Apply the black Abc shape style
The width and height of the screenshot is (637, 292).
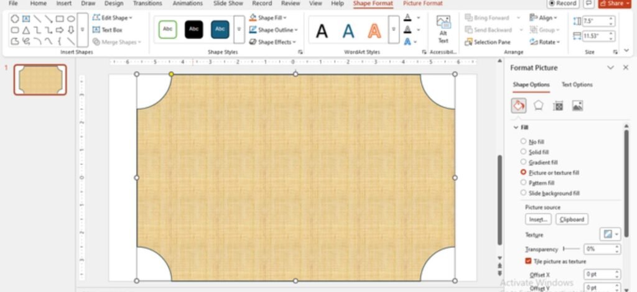pyautogui.click(x=194, y=29)
